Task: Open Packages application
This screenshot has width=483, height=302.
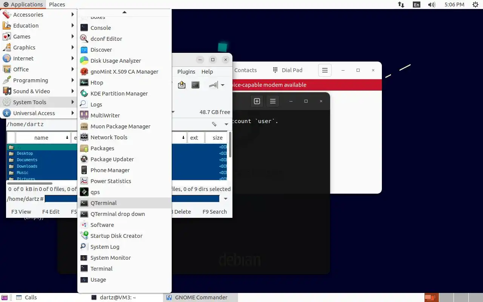Action: point(125,148)
